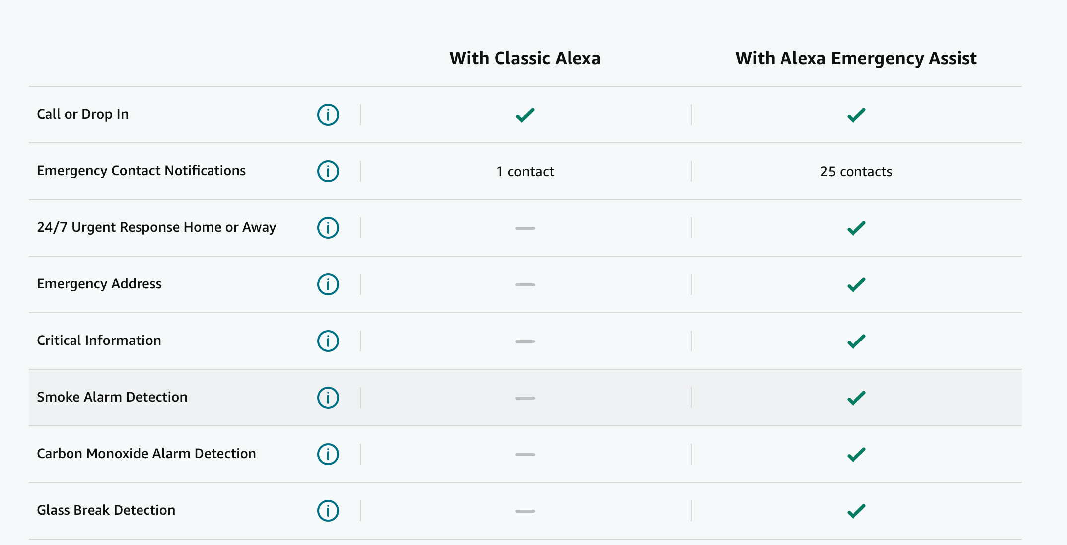Click the Emergency Address info icon
The image size is (1067, 545).
328,284
